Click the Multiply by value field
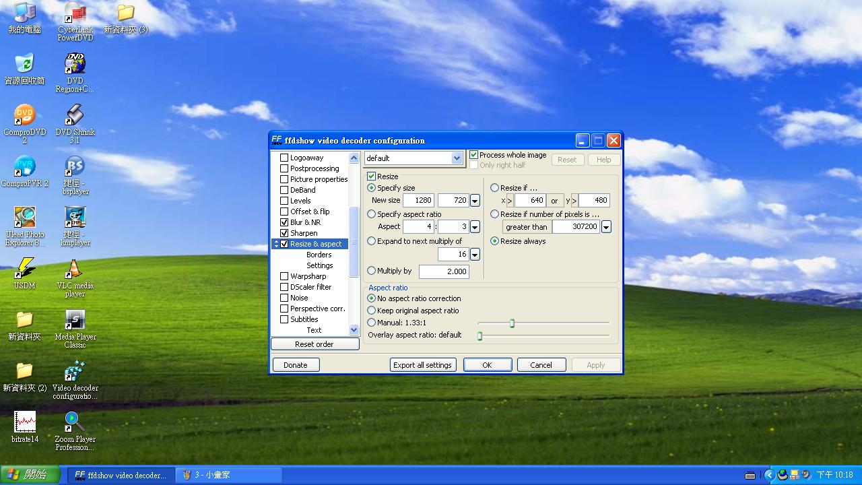This screenshot has width=862, height=485. coord(443,271)
